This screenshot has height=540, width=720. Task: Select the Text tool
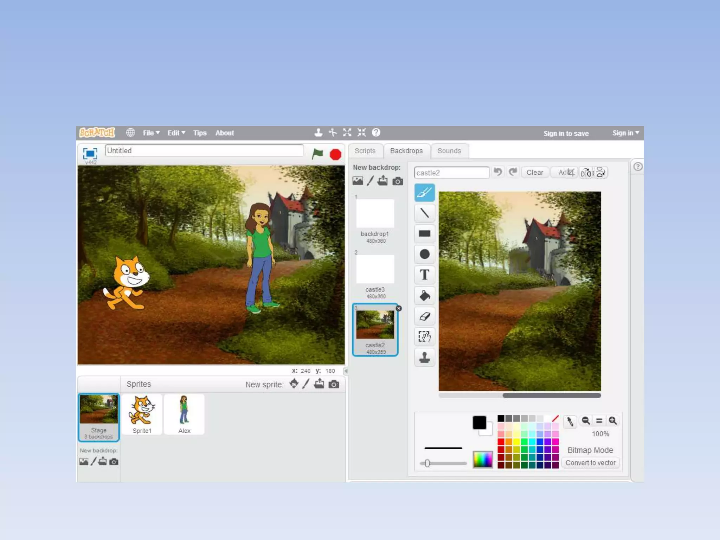pyautogui.click(x=424, y=275)
